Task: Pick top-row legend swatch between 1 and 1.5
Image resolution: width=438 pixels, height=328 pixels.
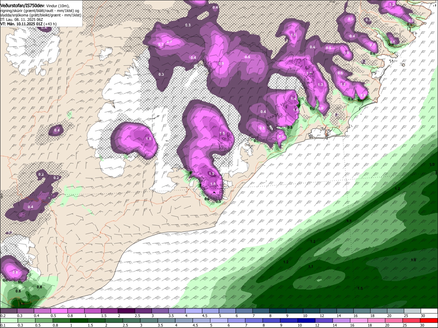Action: click(92, 311)
